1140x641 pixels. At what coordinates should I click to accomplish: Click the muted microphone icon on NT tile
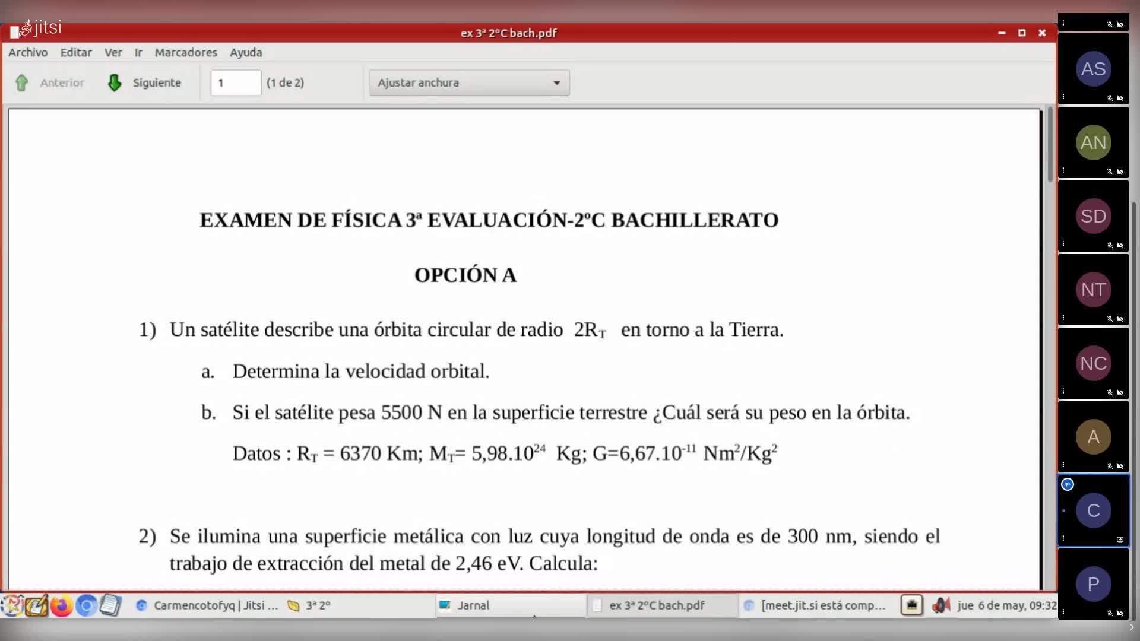pyautogui.click(x=1110, y=319)
